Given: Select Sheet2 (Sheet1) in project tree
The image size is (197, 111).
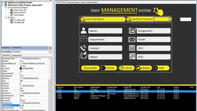Looking at the screenshot, I should (19, 12).
